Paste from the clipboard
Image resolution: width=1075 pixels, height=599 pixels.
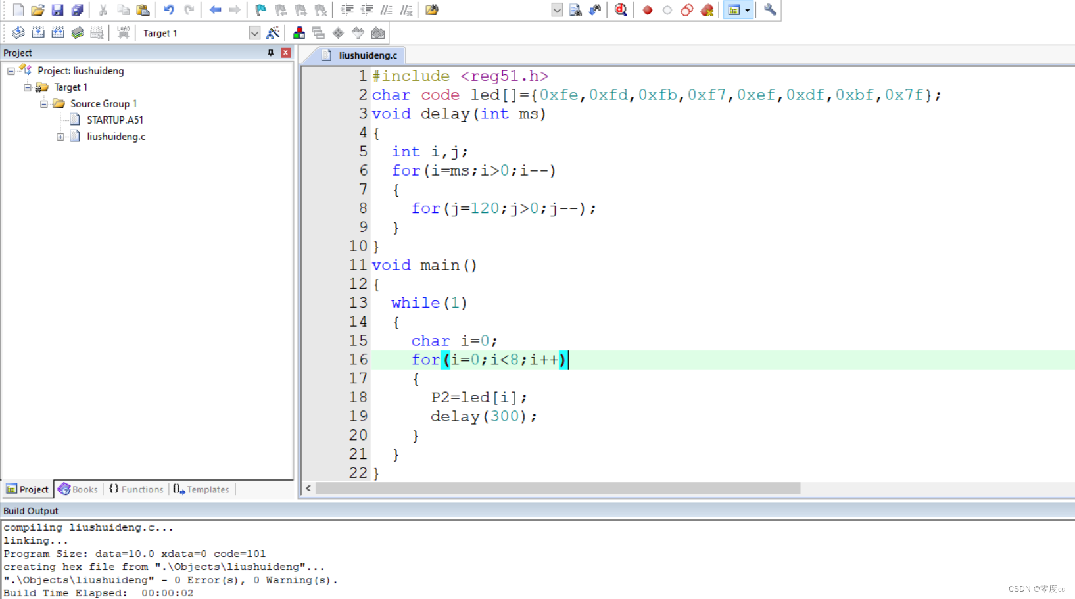click(x=143, y=10)
